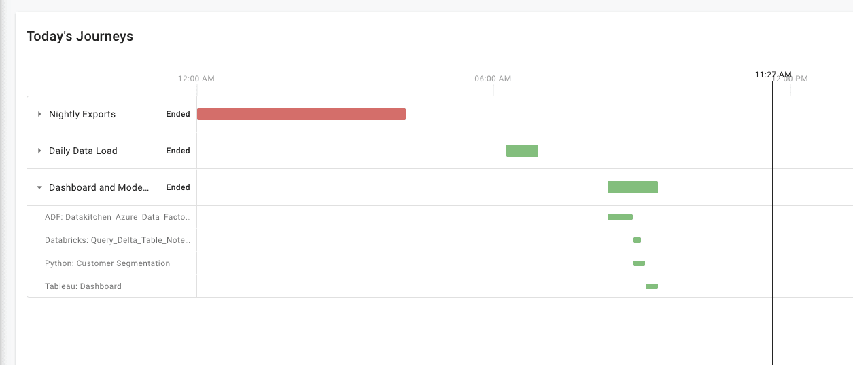Open the ADF Datakitchen_Azure_Data_Factory component
The width and height of the screenshot is (853, 365).
click(x=118, y=217)
